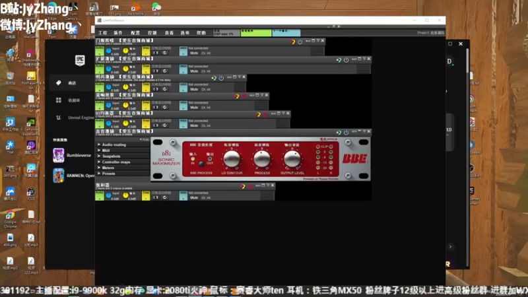528x297 pixels.
Task: Expand the Midi section
Action: pos(123,150)
